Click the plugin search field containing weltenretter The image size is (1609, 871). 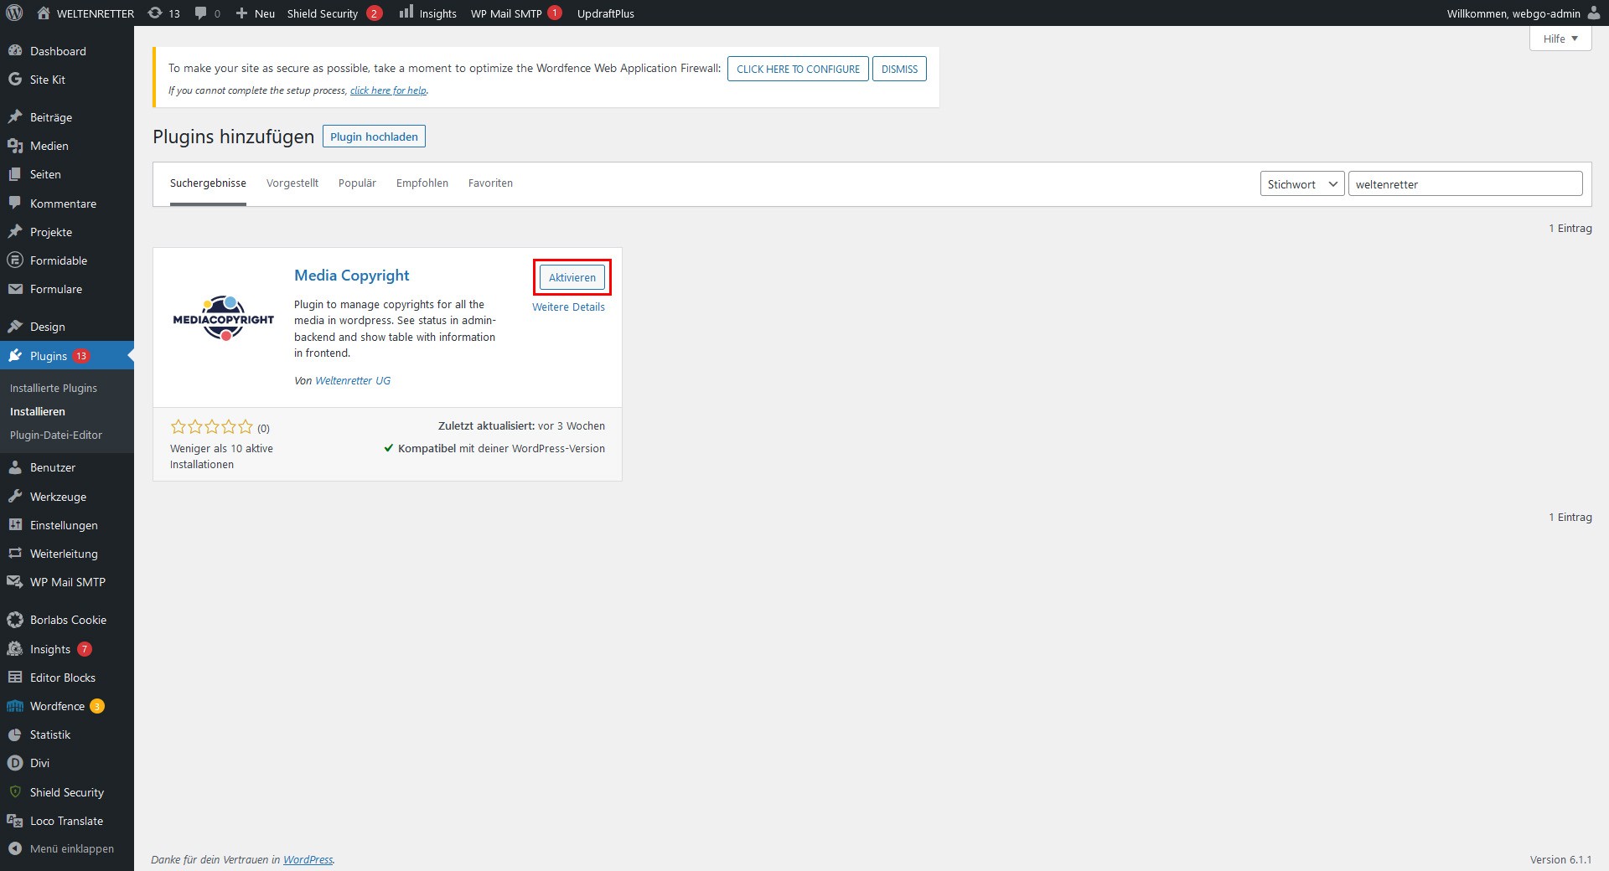pyautogui.click(x=1465, y=184)
